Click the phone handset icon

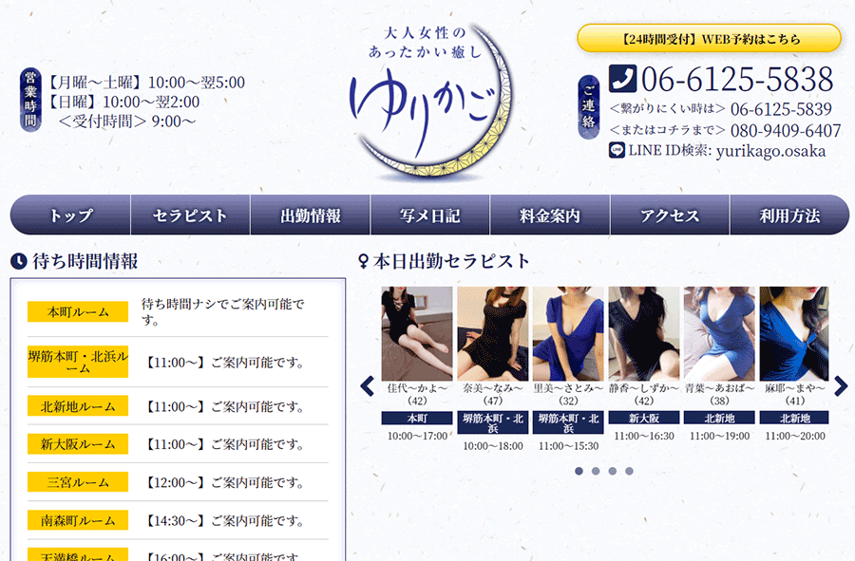coord(622,79)
